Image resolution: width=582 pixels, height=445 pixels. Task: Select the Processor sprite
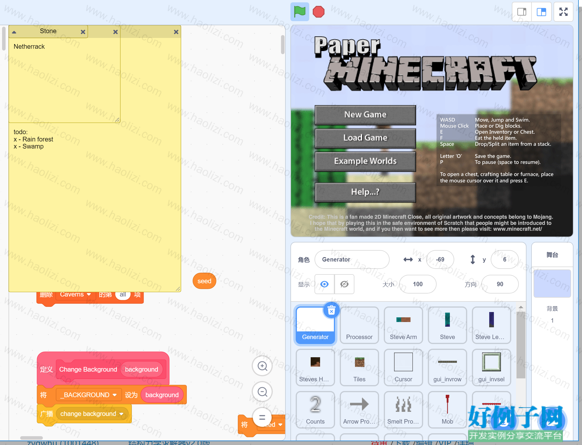tap(359, 325)
